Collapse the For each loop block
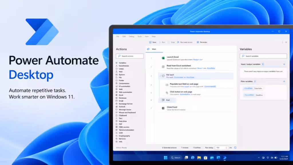293x165 pixels. [160, 76]
